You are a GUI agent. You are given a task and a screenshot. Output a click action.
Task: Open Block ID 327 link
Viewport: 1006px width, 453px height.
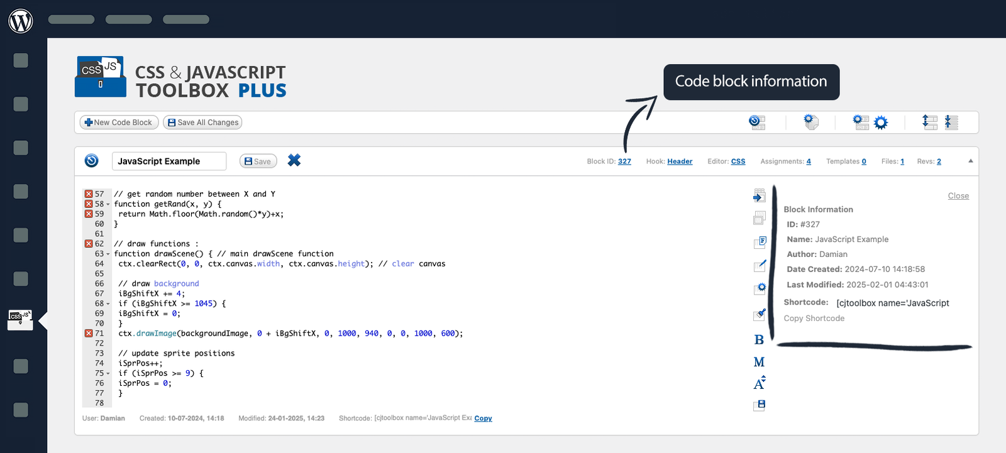pyautogui.click(x=624, y=161)
